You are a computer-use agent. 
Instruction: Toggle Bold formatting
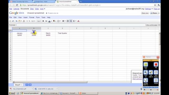point(43,21)
